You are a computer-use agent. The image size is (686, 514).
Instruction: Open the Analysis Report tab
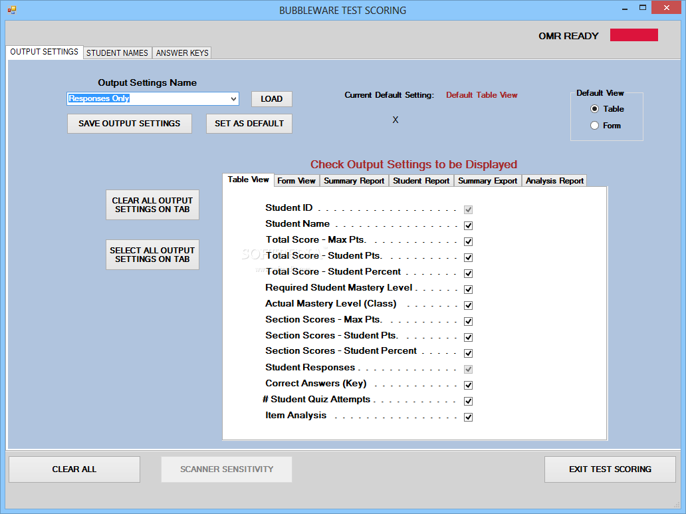click(x=554, y=181)
